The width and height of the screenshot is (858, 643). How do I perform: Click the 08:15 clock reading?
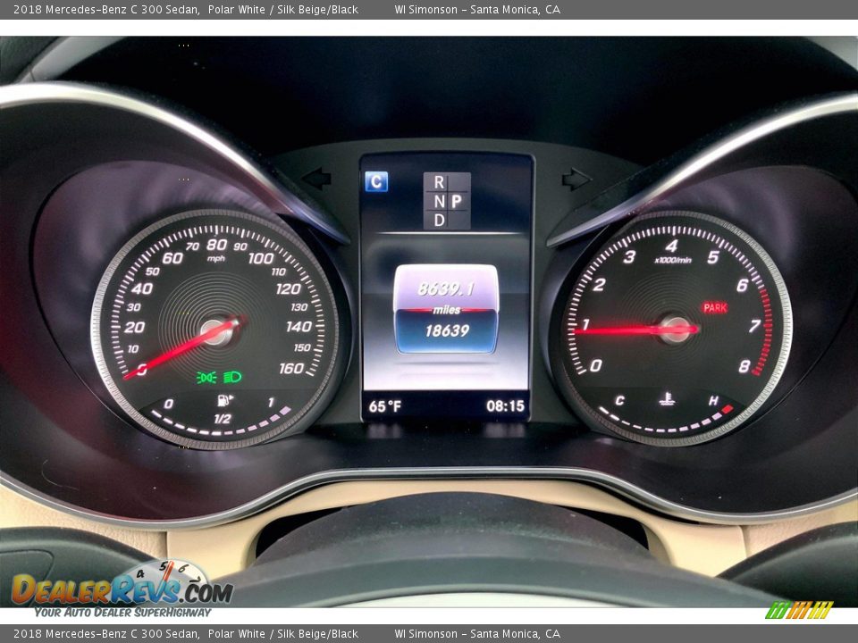click(x=505, y=405)
